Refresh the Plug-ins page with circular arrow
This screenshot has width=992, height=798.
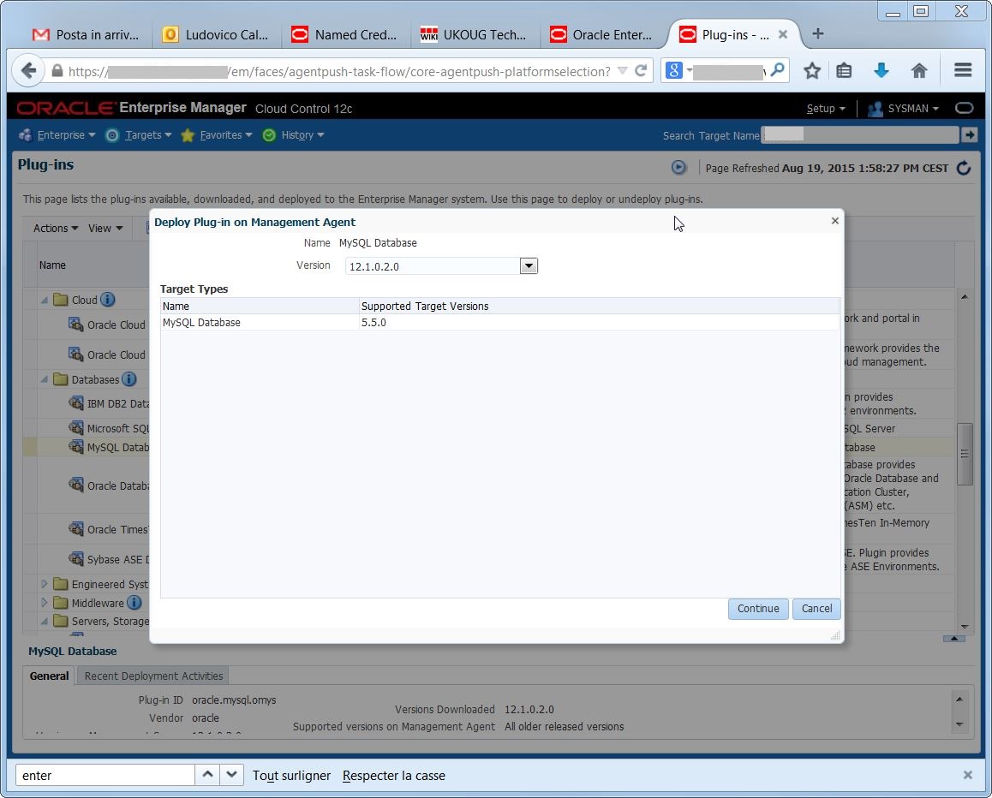coord(964,168)
